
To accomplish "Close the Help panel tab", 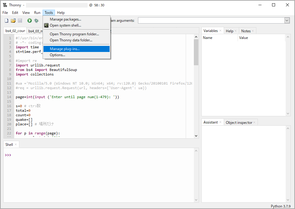I will [236, 31].
